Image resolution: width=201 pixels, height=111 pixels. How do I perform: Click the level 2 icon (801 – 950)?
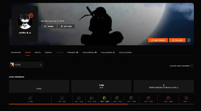tap(62, 98)
